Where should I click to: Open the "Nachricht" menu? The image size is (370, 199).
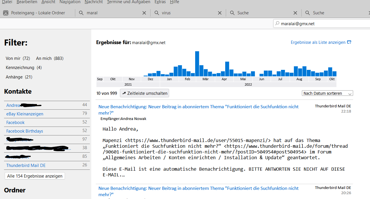tap(94, 2)
